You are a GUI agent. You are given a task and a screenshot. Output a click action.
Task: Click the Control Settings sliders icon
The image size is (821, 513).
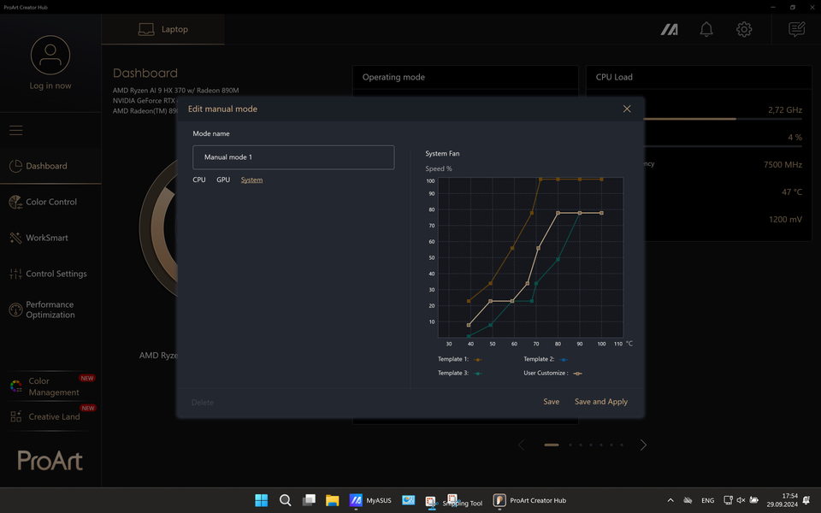coord(15,274)
